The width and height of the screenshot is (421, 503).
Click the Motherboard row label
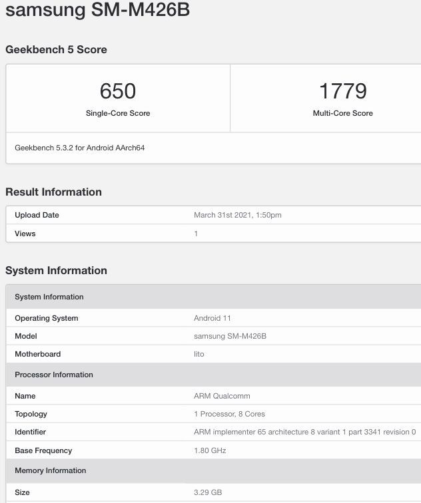(x=38, y=354)
